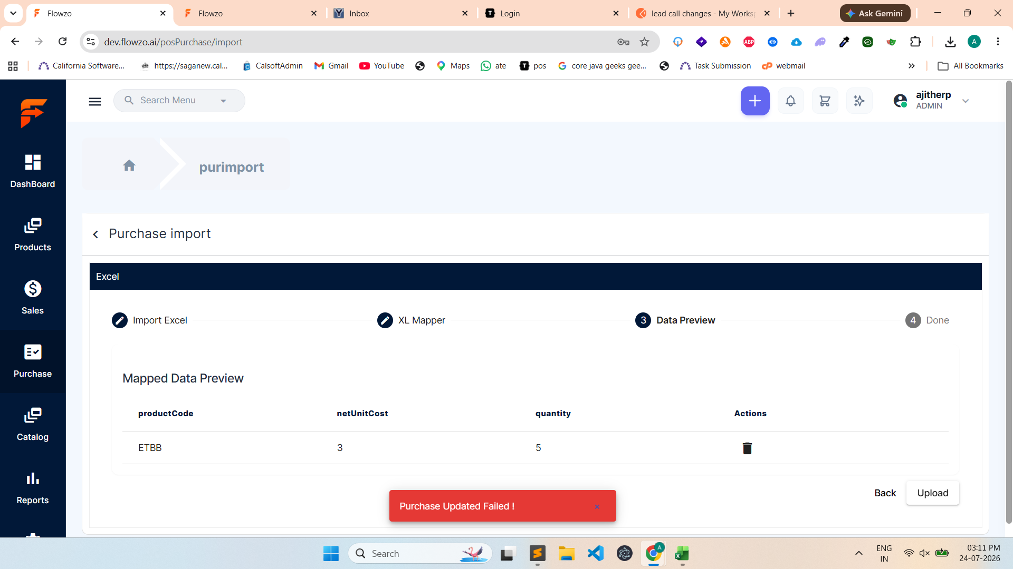The height and width of the screenshot is (569, 1013).
Task: Click the productCode column header
Action: pyautogui.click(x=166, y=414)
